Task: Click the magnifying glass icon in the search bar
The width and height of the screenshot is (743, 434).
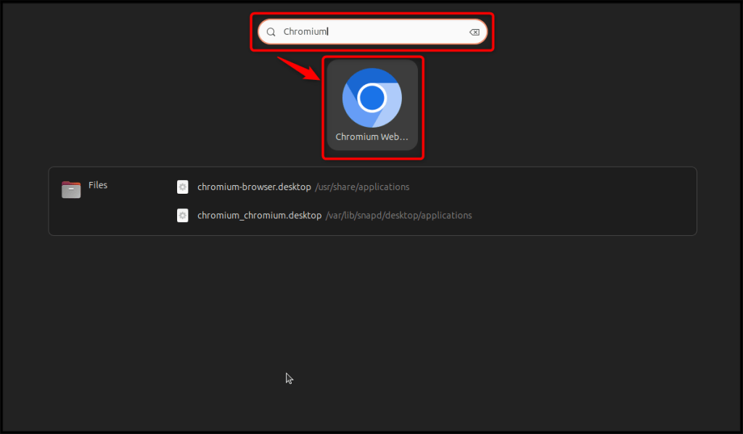Action: click(x=271, y=31)
